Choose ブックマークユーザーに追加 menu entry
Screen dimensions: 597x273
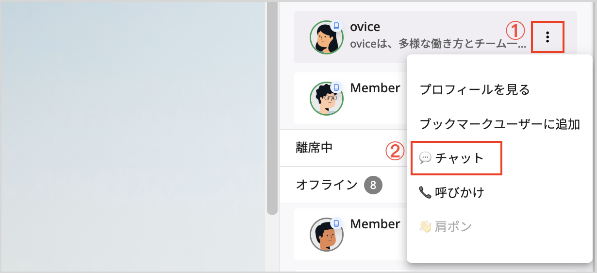coord(500,124)
